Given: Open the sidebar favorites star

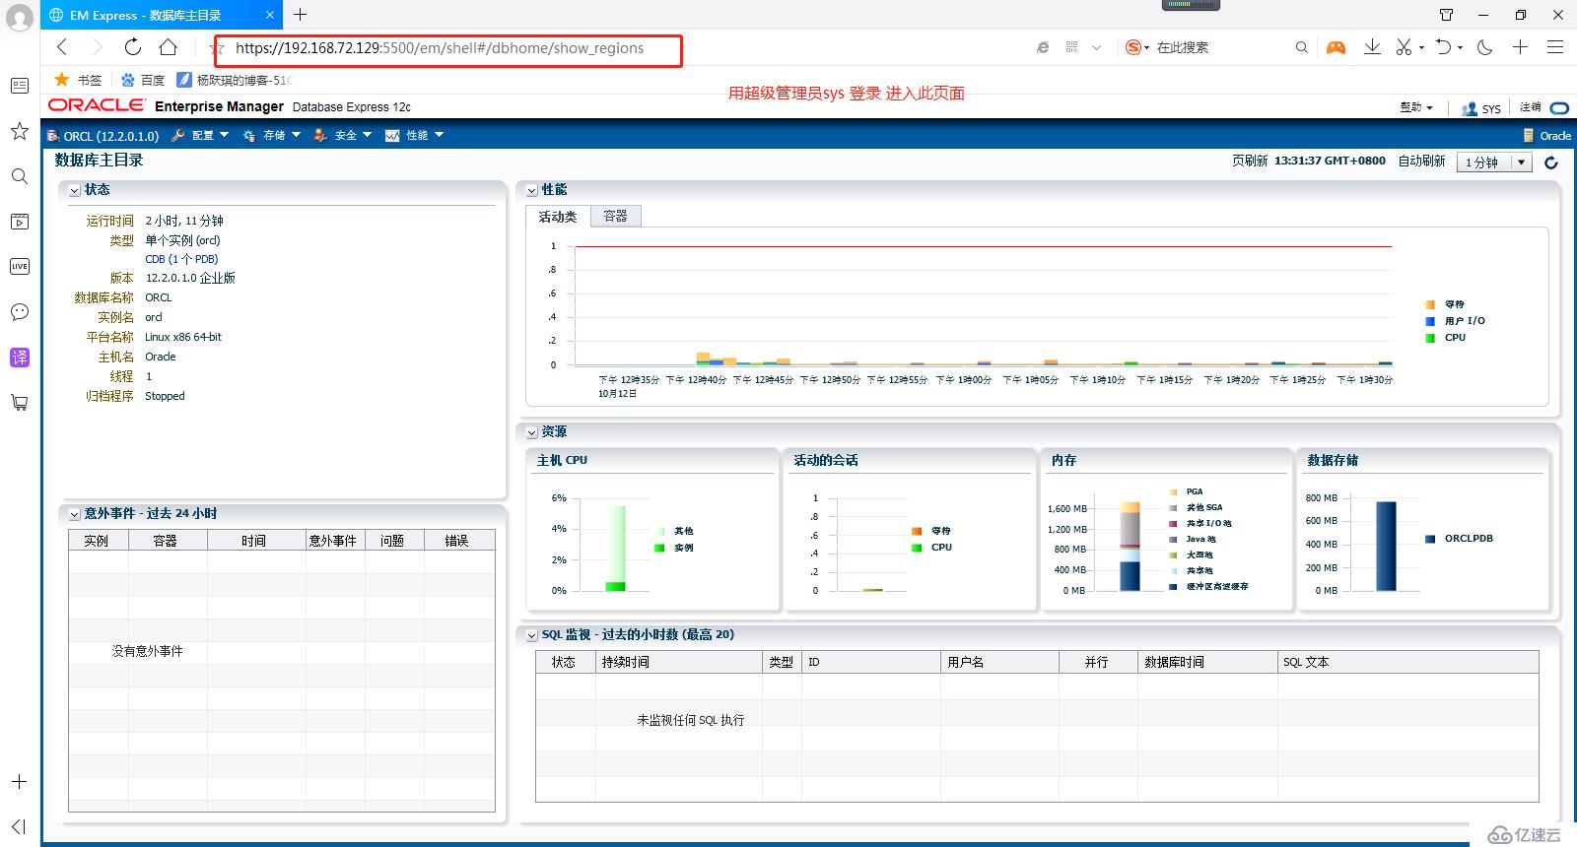Looking at the screenshot, I should [x=19, y=131].
